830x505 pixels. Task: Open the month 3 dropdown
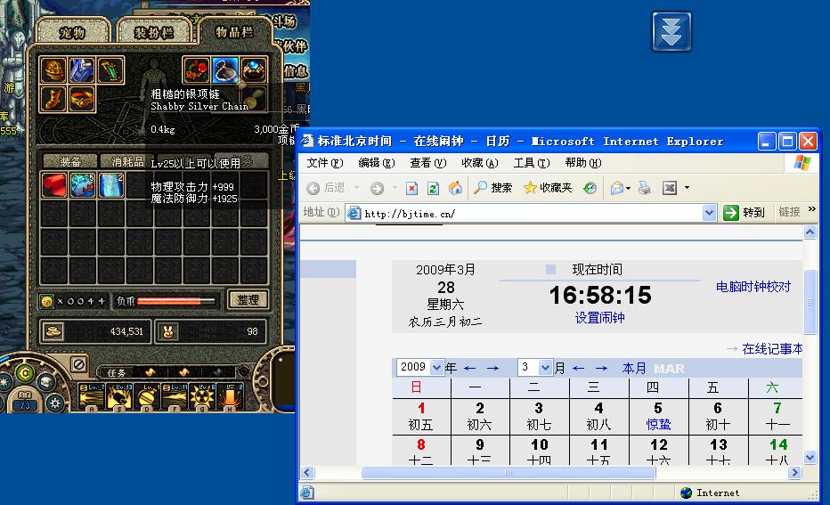tap(545, 367)
